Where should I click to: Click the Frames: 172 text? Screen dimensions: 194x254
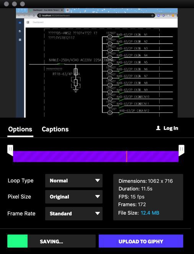132,205
